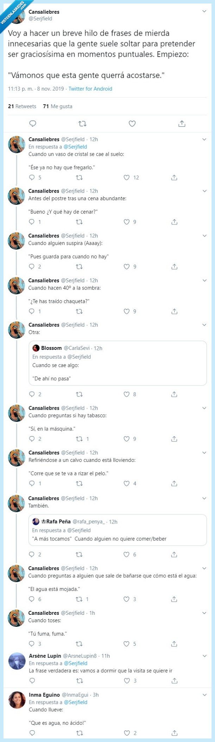Like the tweet about the broken glass
Screen dimensions: 215x742
point(126,178)
